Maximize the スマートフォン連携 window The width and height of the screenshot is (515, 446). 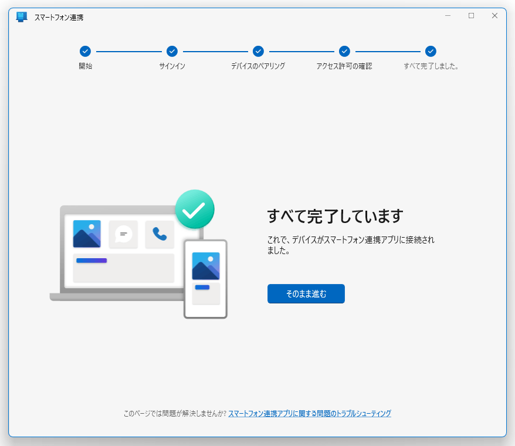(471, 16)
